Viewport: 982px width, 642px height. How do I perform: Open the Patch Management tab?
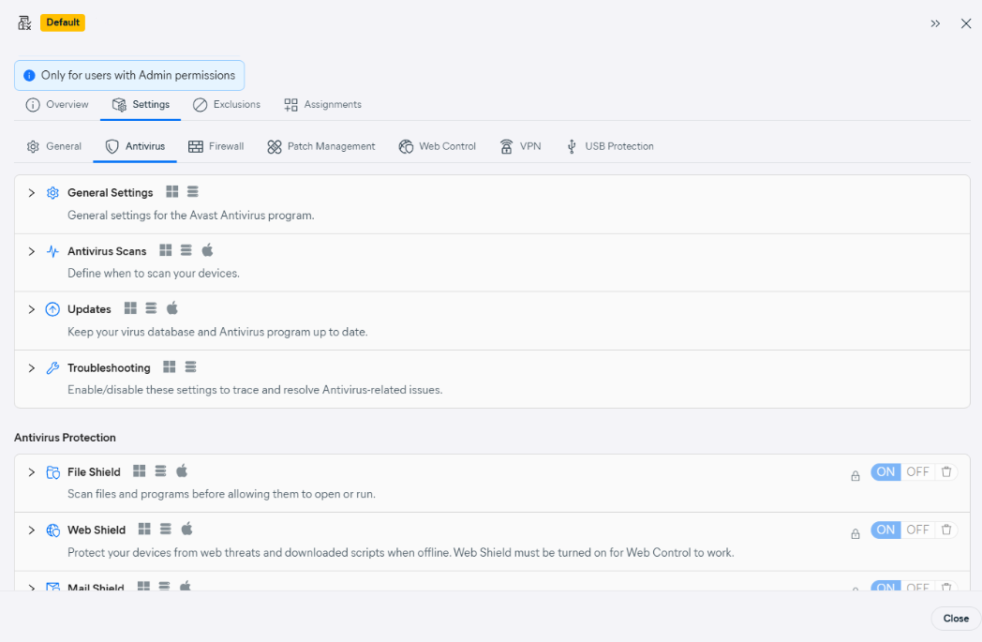(x=320, y=146)
